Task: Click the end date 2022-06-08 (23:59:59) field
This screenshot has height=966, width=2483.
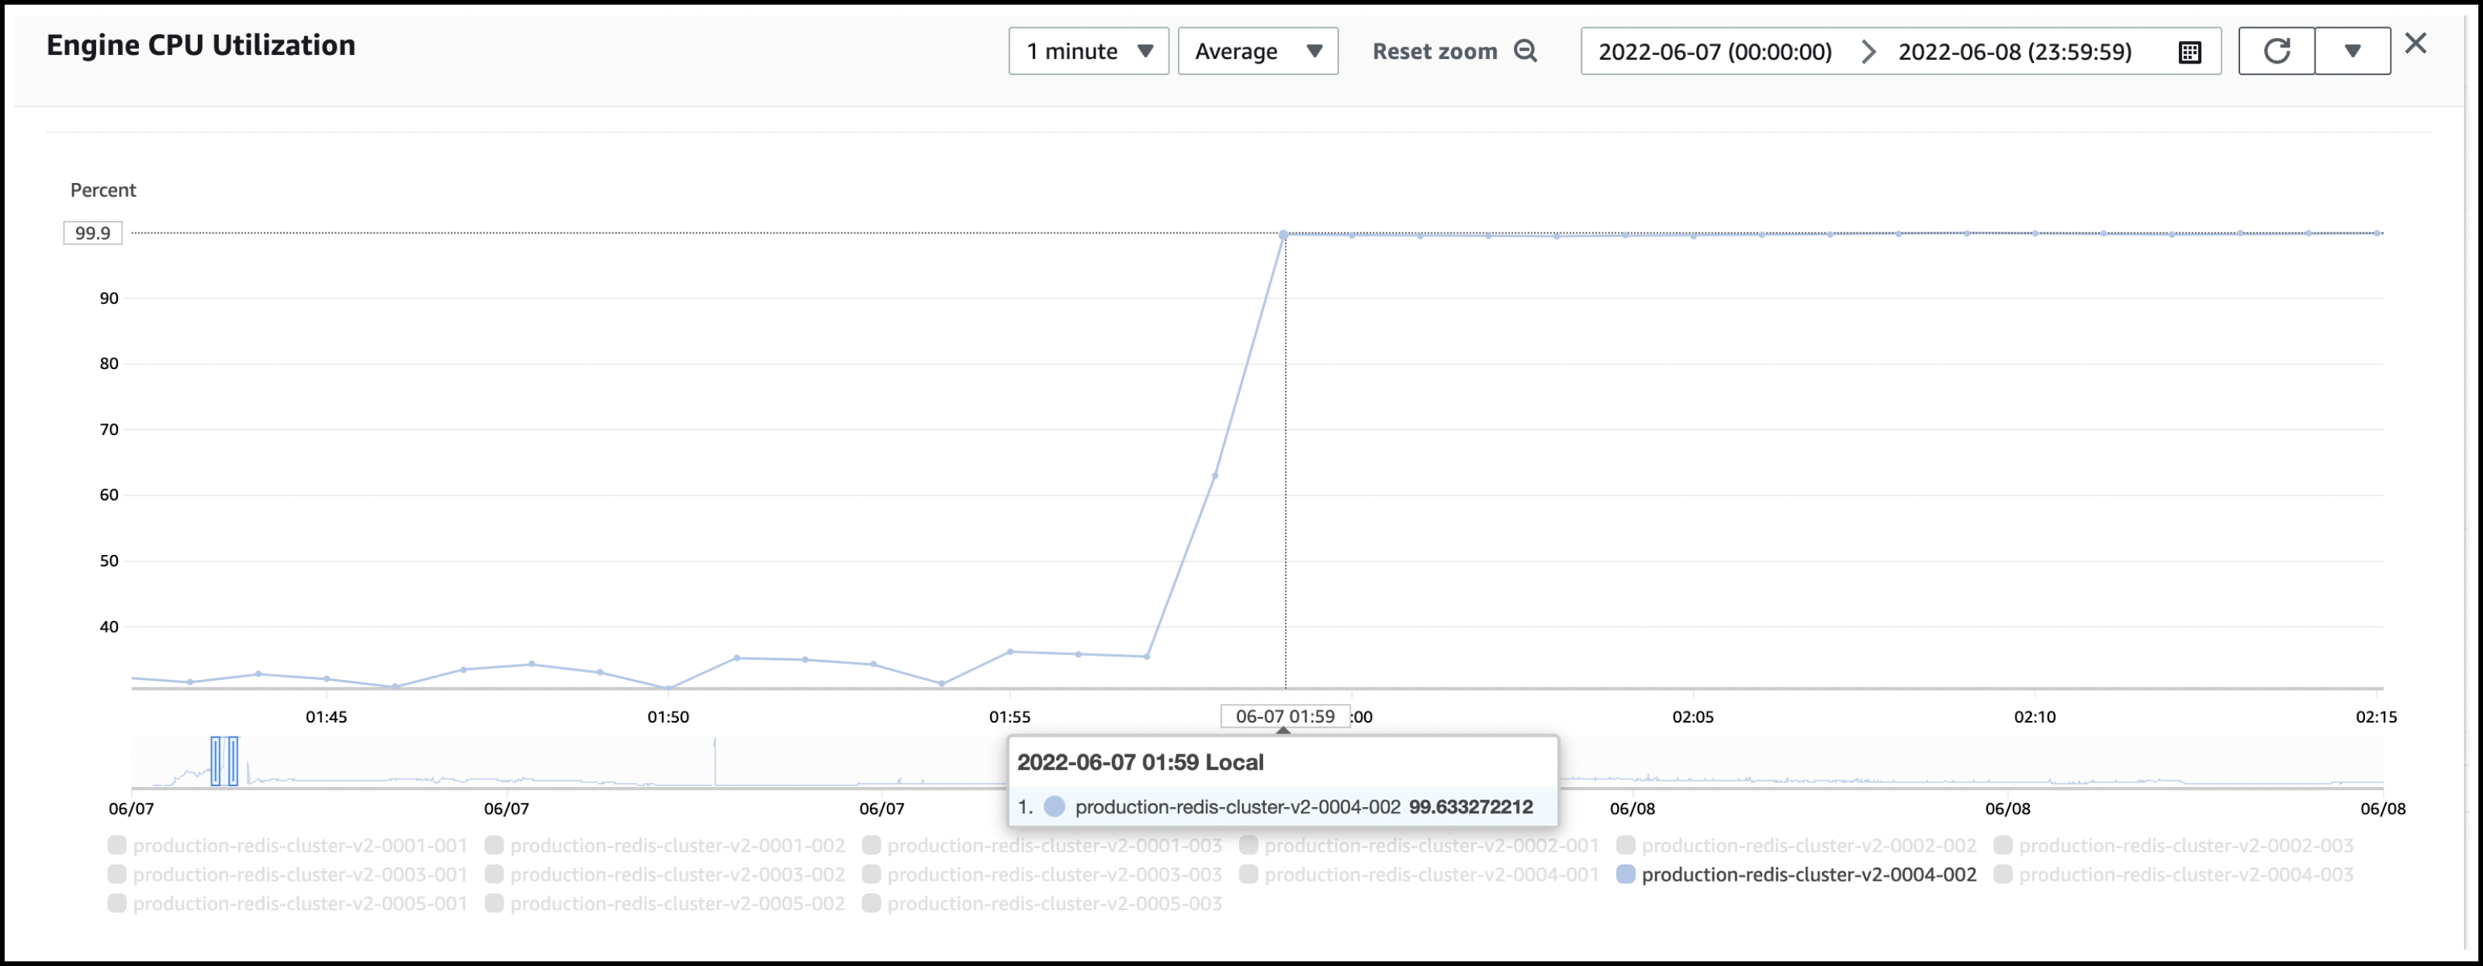Action: [x=2014, y=51]
